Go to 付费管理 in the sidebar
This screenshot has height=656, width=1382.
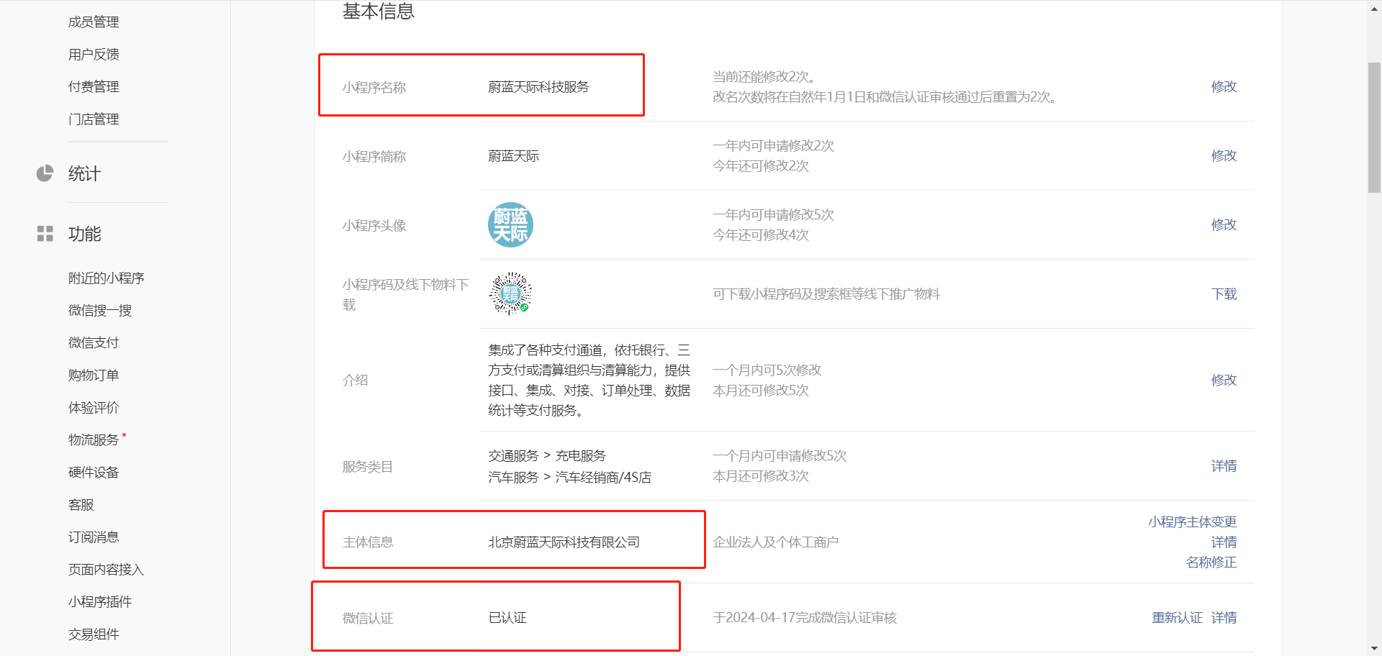tap(94, 87)
